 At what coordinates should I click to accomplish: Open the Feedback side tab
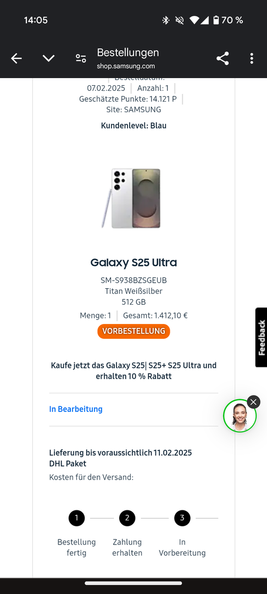tap(262, 337)
